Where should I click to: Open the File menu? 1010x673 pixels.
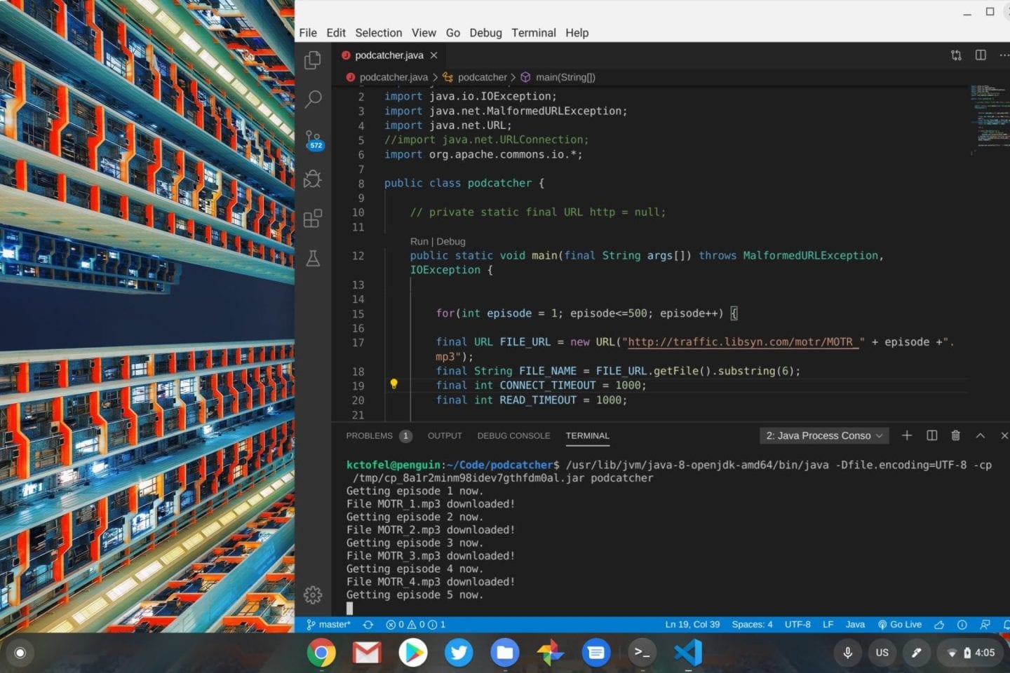point(308,33)
